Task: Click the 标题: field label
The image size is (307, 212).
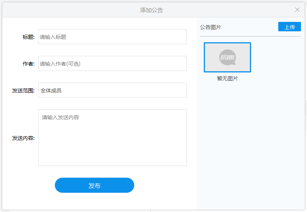Action: pyautogui.click(x=29, y=37)
